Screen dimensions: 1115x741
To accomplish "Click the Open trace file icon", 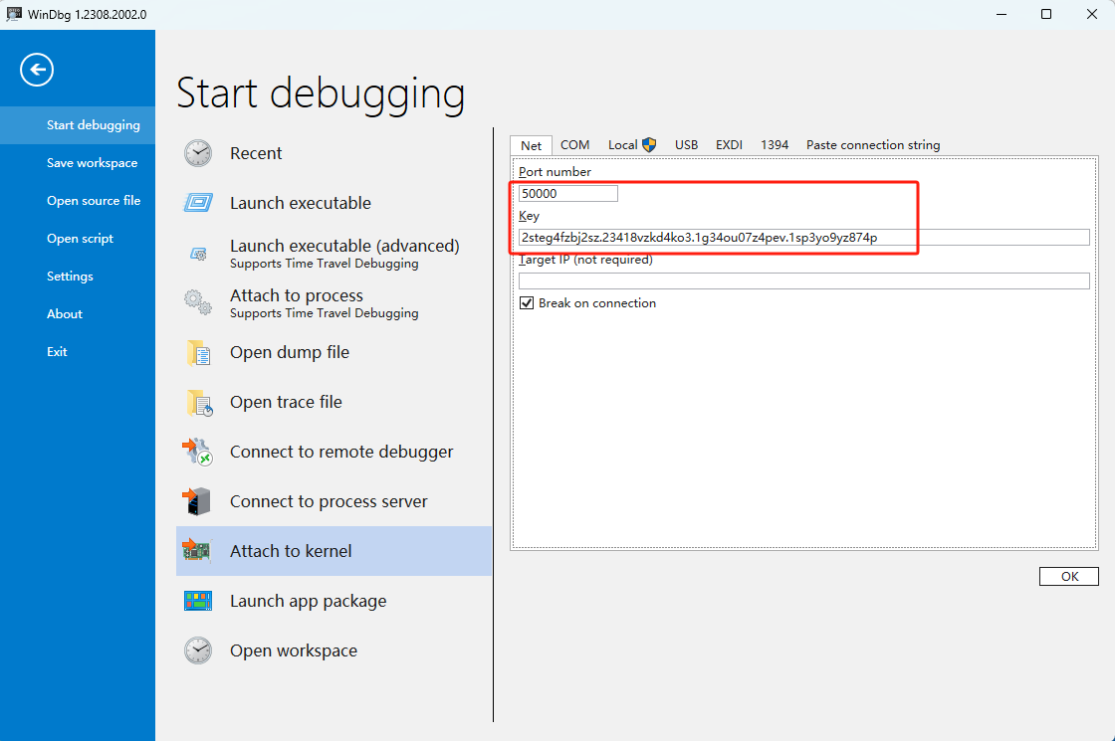I will pos(198,402).
